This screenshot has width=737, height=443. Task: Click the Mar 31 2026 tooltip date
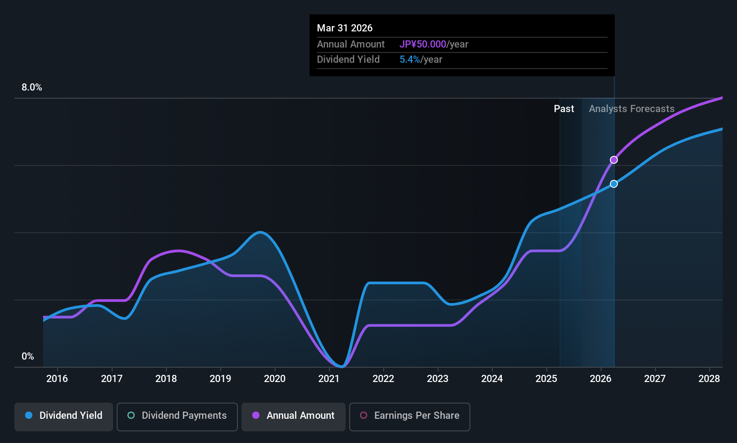pyautogui.click(x=345, y=28)
